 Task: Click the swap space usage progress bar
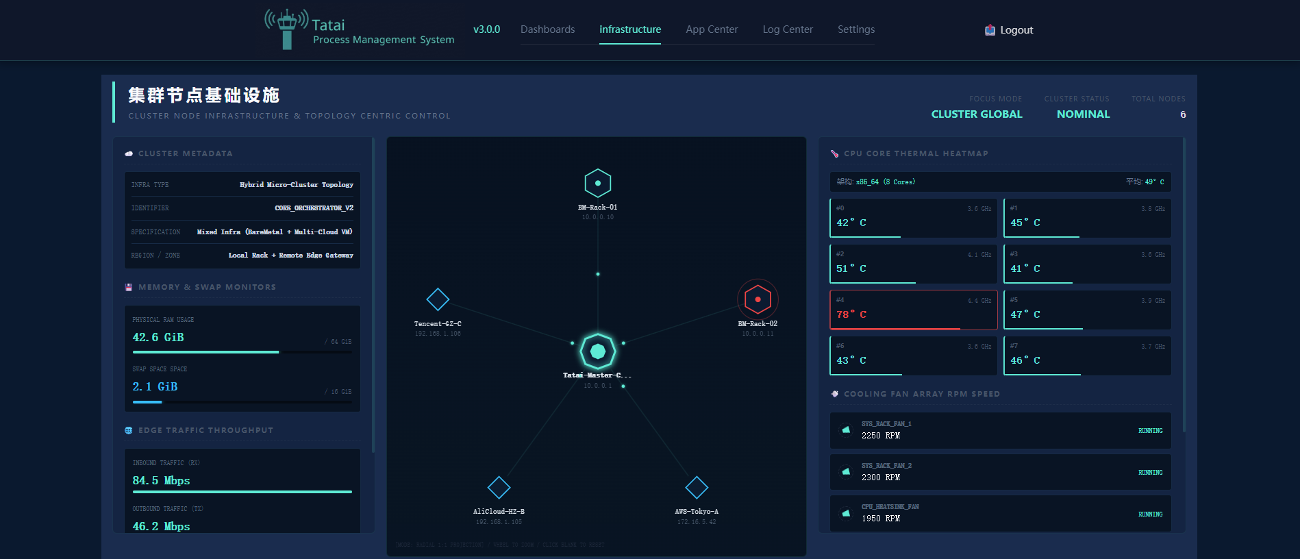click(x=242, y=402)
